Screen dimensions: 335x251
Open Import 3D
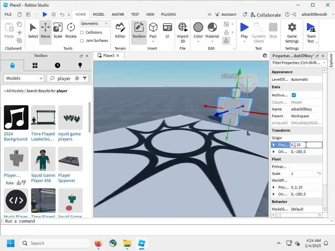pyautogui.click(x=183, y=32)
